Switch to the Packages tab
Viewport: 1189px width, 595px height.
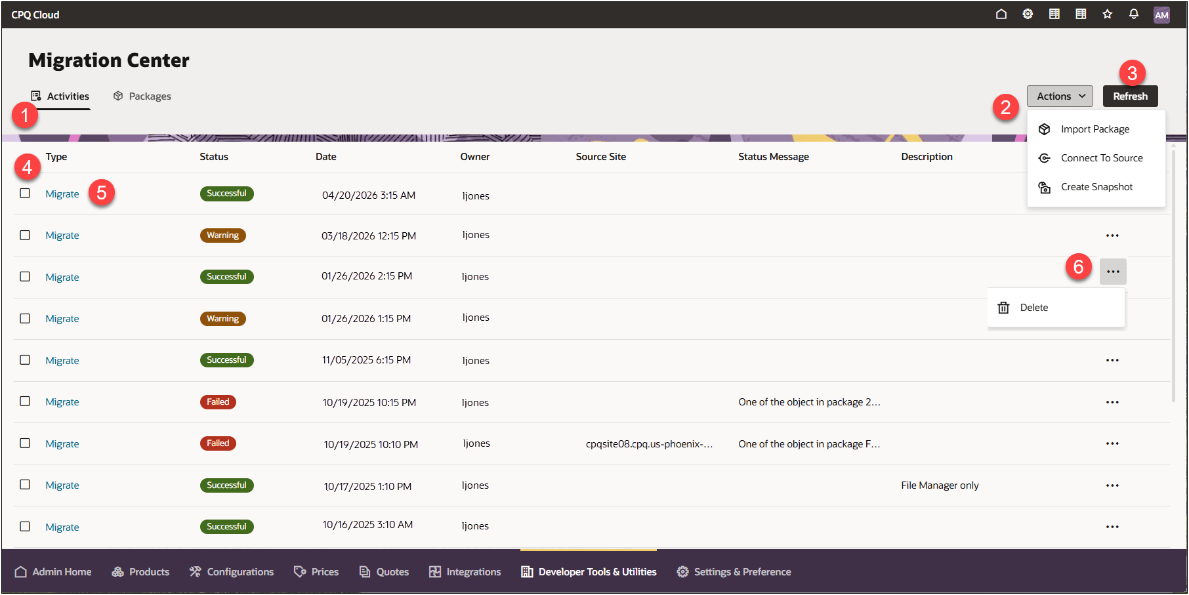[x=142, y=96]
